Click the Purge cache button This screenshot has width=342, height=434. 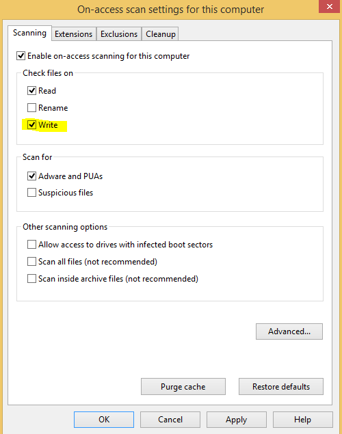(x=183, y=386)
